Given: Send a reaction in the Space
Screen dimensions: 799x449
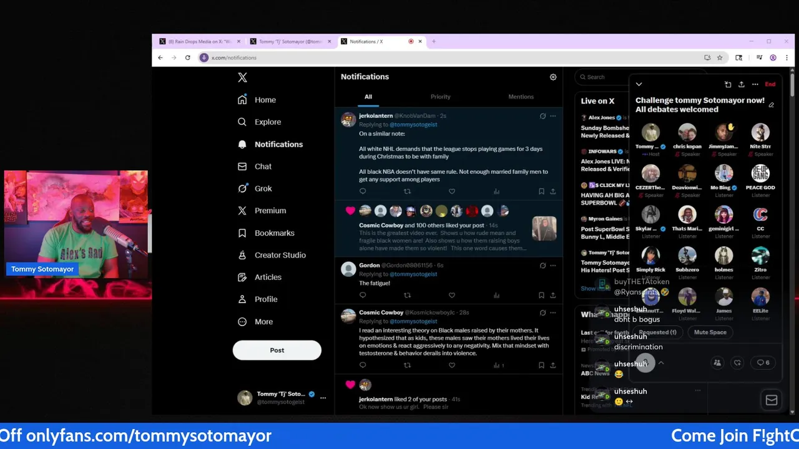Looking at the screenshot, I should tap(737, 363).
